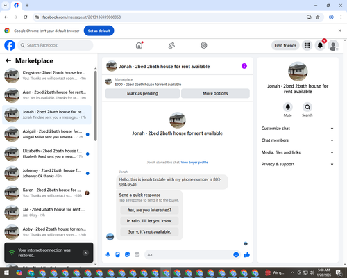Reload the page

click(x=26, y=17)
